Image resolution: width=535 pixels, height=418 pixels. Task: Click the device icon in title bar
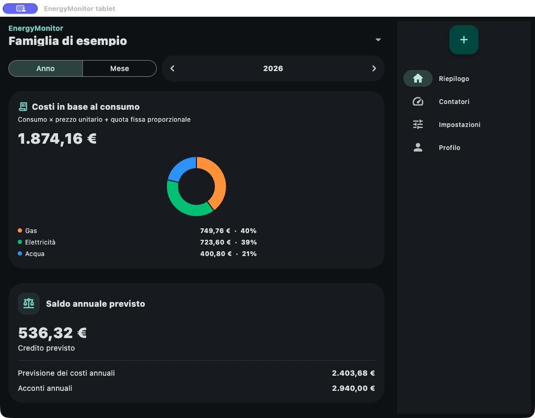[20, 8]
